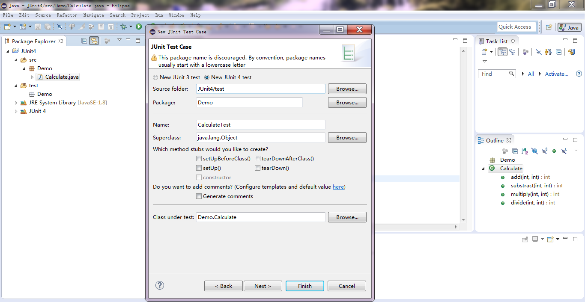The width and height of the screenshot is (585, 302).
Task: Open Package Explorer view menu triangle
Action: (119, 40)
